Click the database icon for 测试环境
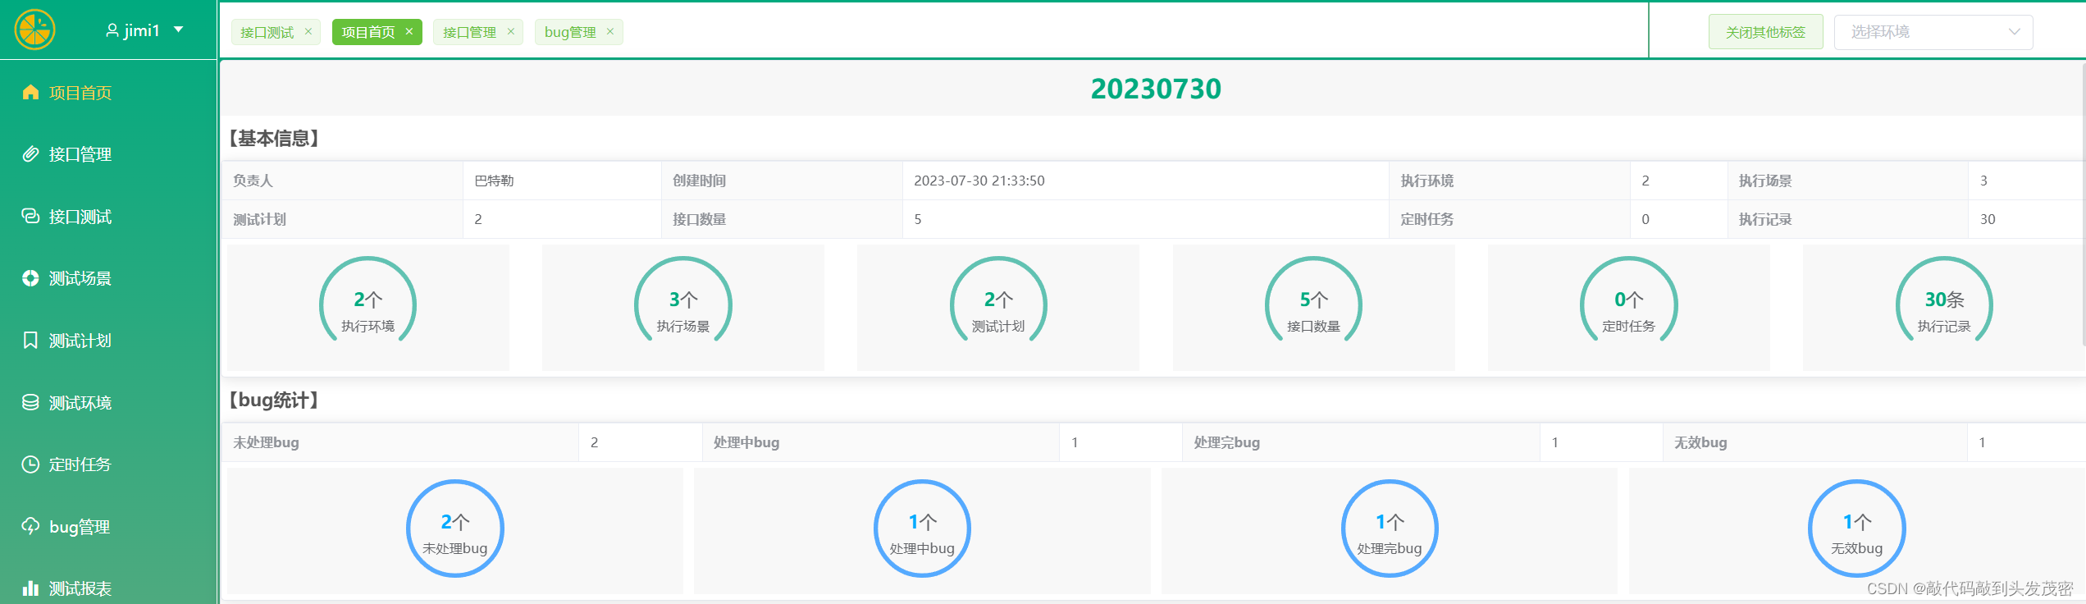 [x=30, y=402]
